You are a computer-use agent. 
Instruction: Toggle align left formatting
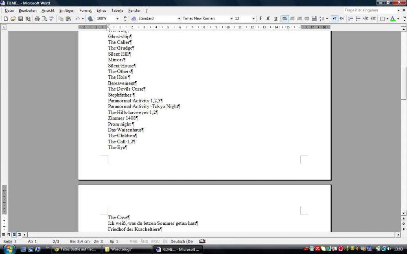285,19
